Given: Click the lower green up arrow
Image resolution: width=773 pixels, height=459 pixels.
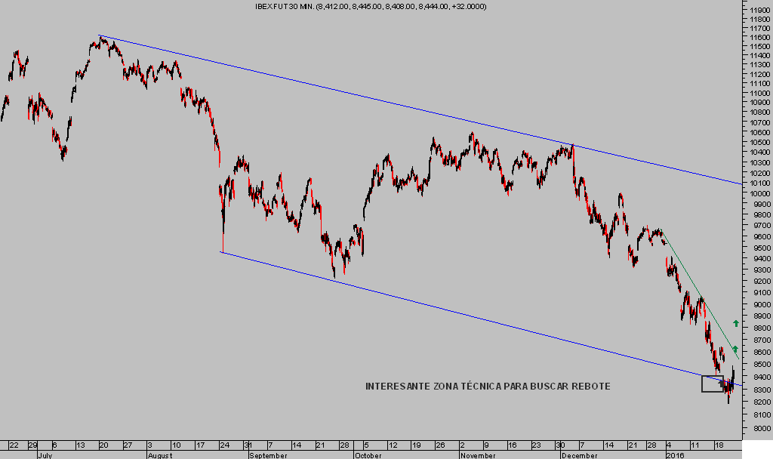Looking at the screenshot, I should [x=735, y=349].
